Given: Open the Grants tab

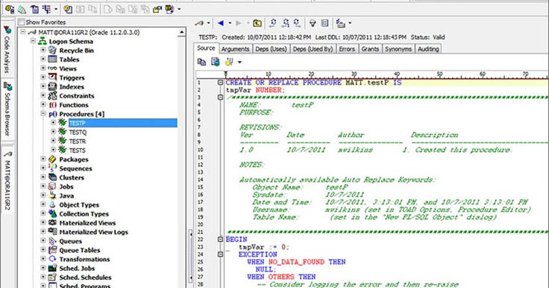Looking at the screenshot, I should (370, 49).
